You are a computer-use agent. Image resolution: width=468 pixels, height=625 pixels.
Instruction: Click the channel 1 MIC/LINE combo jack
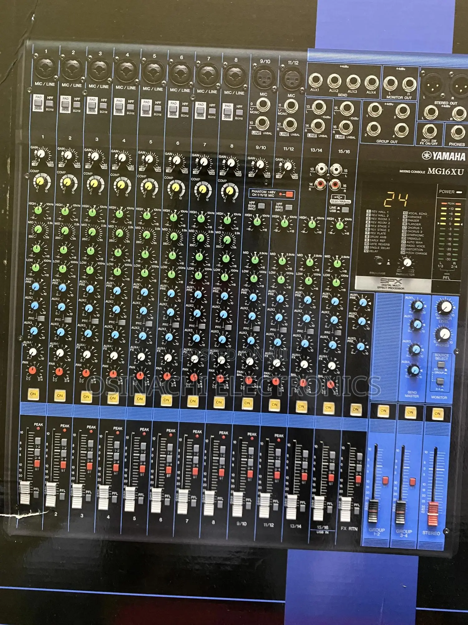click(46, 68)
